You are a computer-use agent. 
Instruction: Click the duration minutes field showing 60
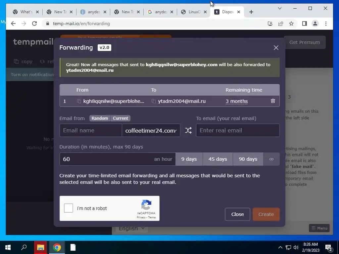[118, 159]
